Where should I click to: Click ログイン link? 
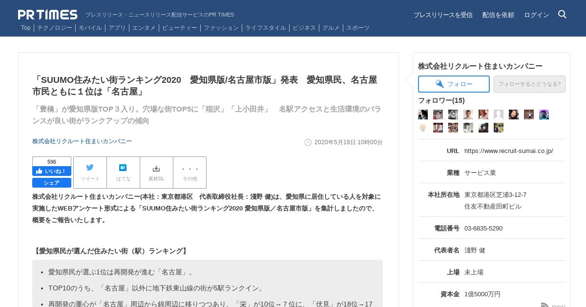click(537, 15)
